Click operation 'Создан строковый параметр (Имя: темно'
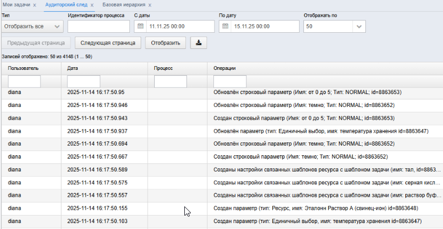This screenshot has width=443, height=229. pyautogui.click(x=301, y=156)
